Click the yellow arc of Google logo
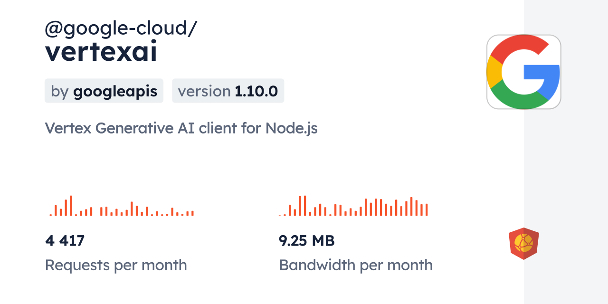 click(494, 72)
